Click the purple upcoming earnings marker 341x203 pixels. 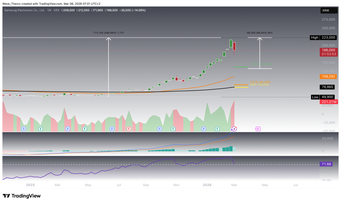coord(258,128)
